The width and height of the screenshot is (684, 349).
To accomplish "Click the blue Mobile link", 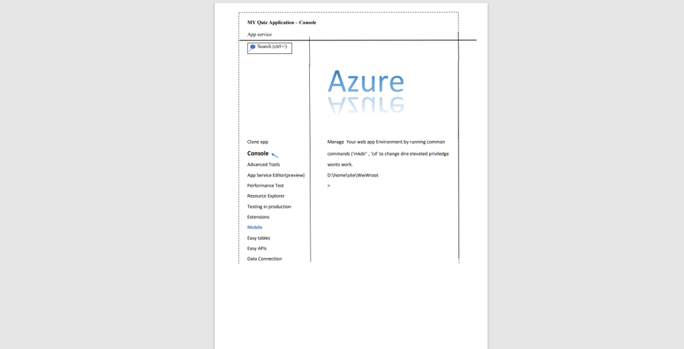I will coord(255,227).
